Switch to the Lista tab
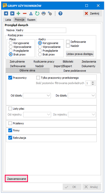The width and height of the screenshot is (105, 194). (8, 20)
